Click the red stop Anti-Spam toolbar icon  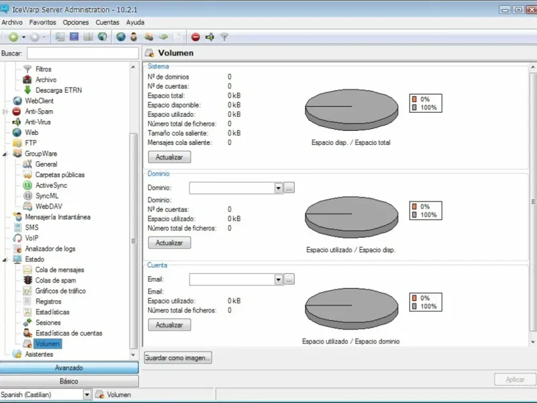click(x=195, y=37)
